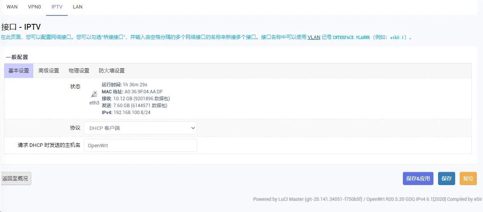This screenshot has height=212, width=483.
Task: Click the uptime value 1h 36m 29s
Action: pyautogui.click(x=135, y=85)
